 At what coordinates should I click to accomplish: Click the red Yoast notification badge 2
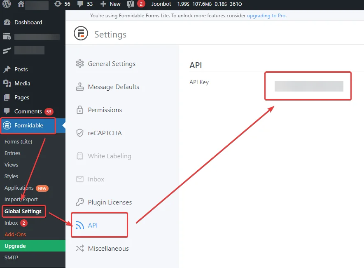[141, 4]
